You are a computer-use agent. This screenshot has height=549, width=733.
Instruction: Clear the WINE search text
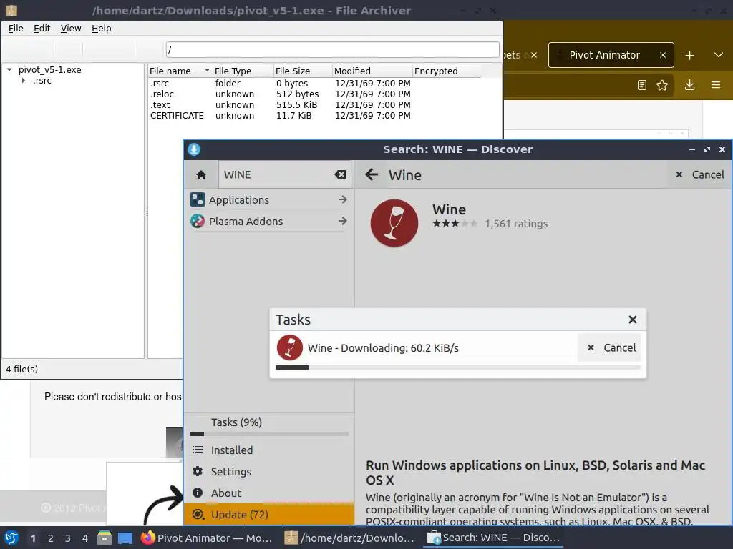(340, 174)
